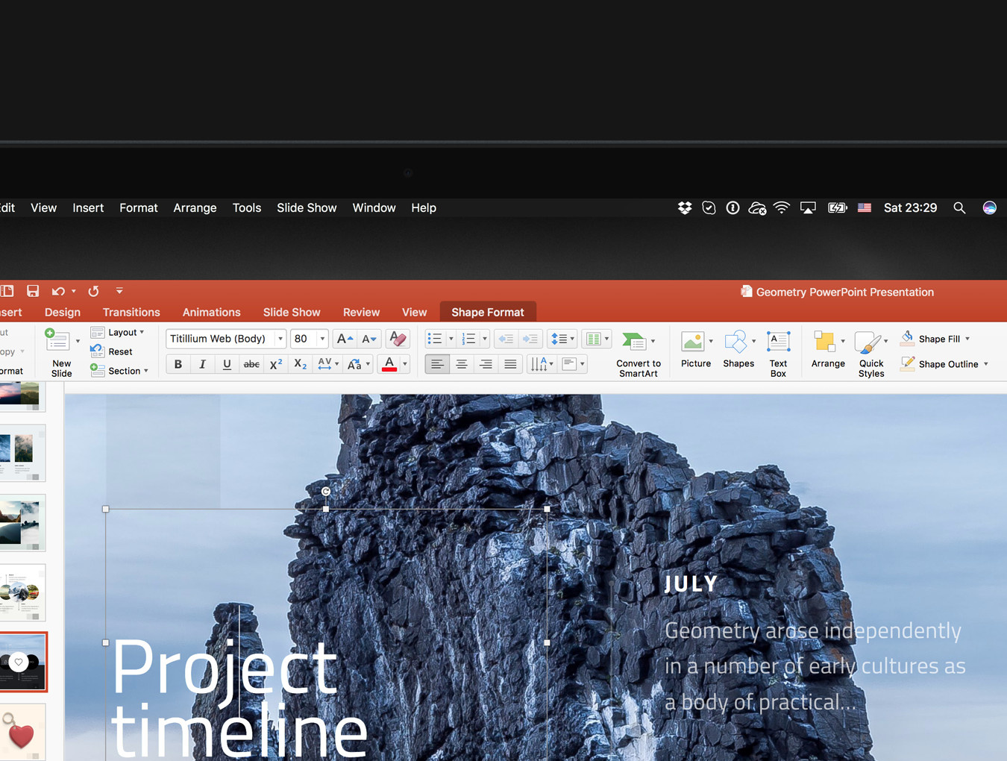This screenshot has width=1007, height=761.
Task: Insert a Text Box
Action: [x=778, y=354]
